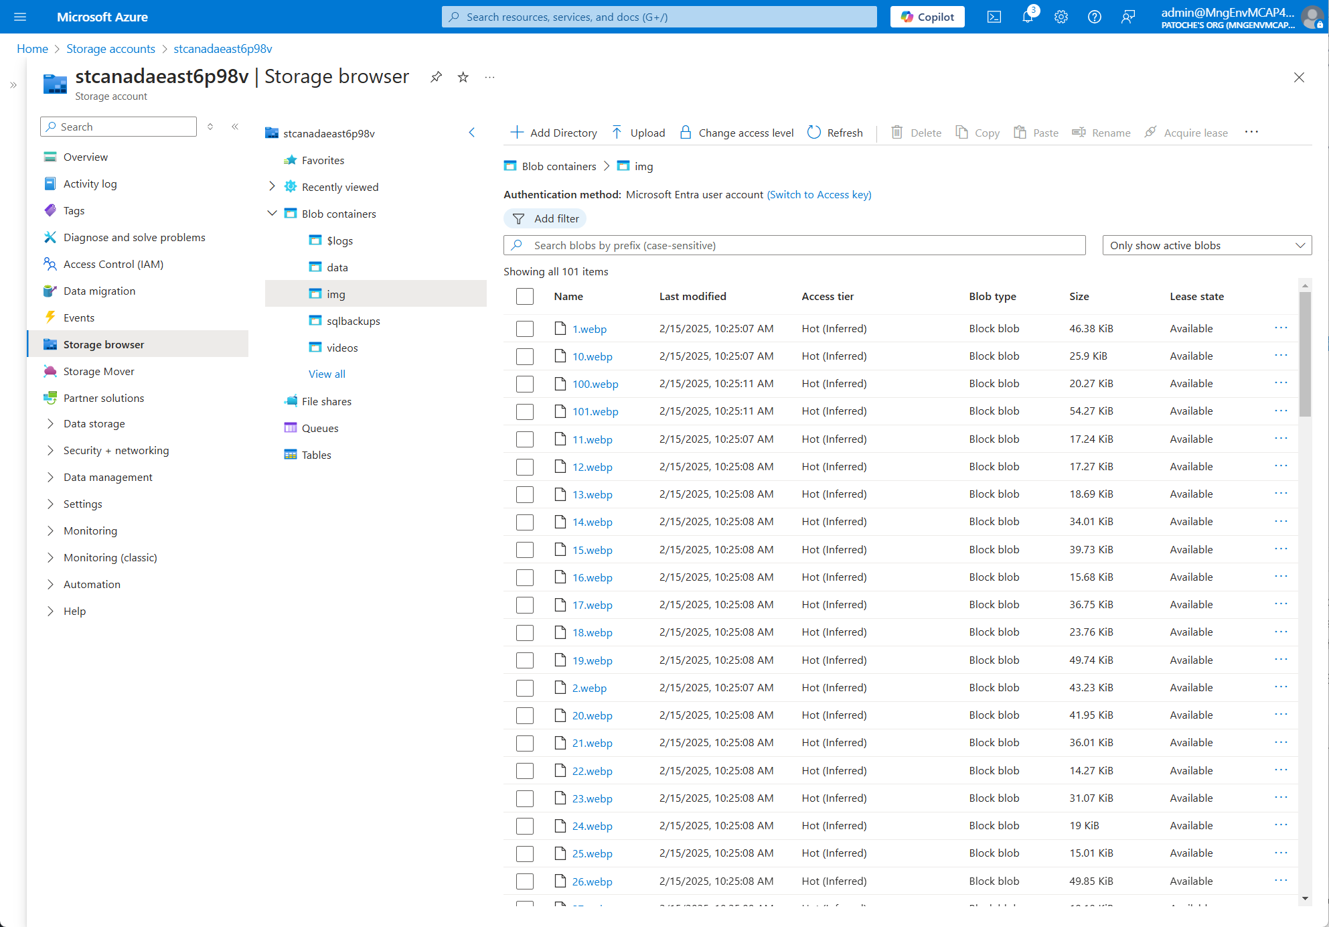Open the Azure settings gear
The image size is (1329, 927).
click(x=1061, y=17)
